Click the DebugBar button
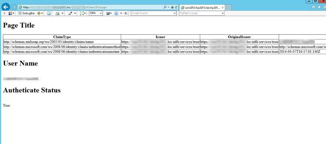This screenshot has height=144, width=326. 26,13
